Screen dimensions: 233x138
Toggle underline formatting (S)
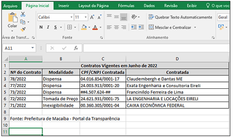[x=55, y=27]
